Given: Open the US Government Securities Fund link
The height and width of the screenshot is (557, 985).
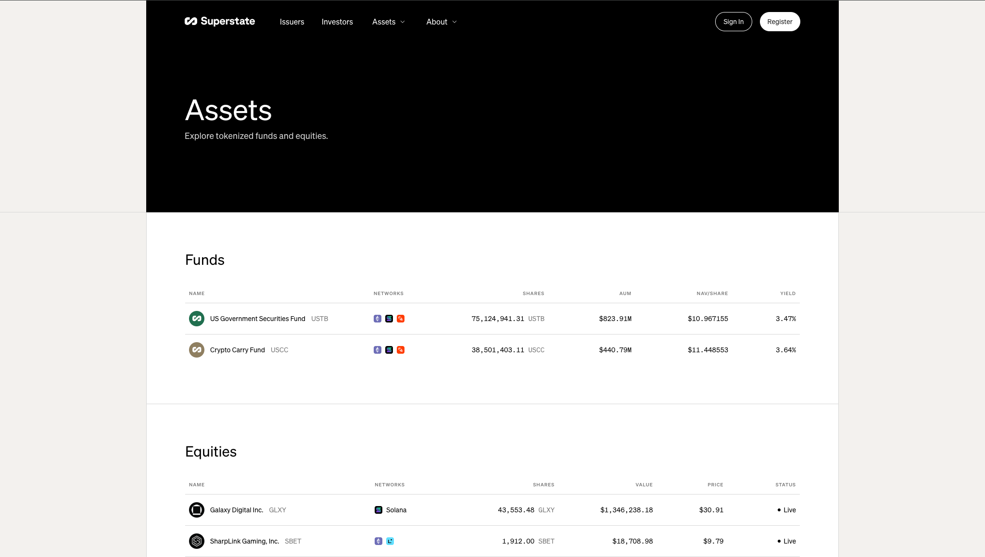Looking at the screenshot, I should click(257, 319).
